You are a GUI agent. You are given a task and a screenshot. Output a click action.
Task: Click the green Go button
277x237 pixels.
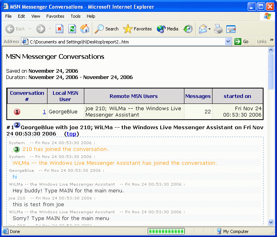pos(241,41)
